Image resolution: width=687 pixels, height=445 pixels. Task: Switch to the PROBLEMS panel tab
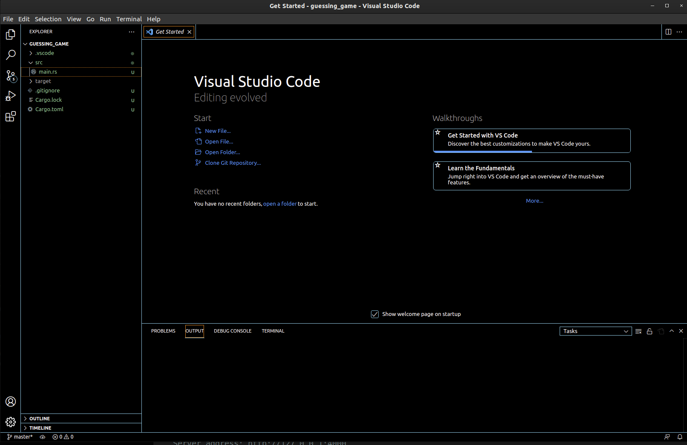click(163, 331)
